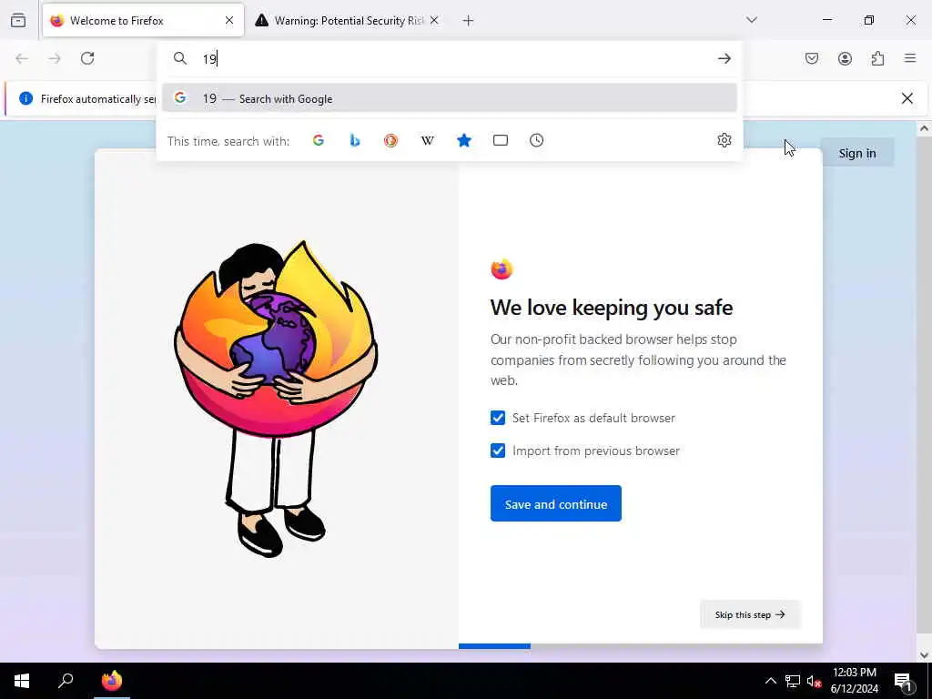Close the Security Risk warning tab
This screenshot has width=932, height=699.
click(434, 20)
